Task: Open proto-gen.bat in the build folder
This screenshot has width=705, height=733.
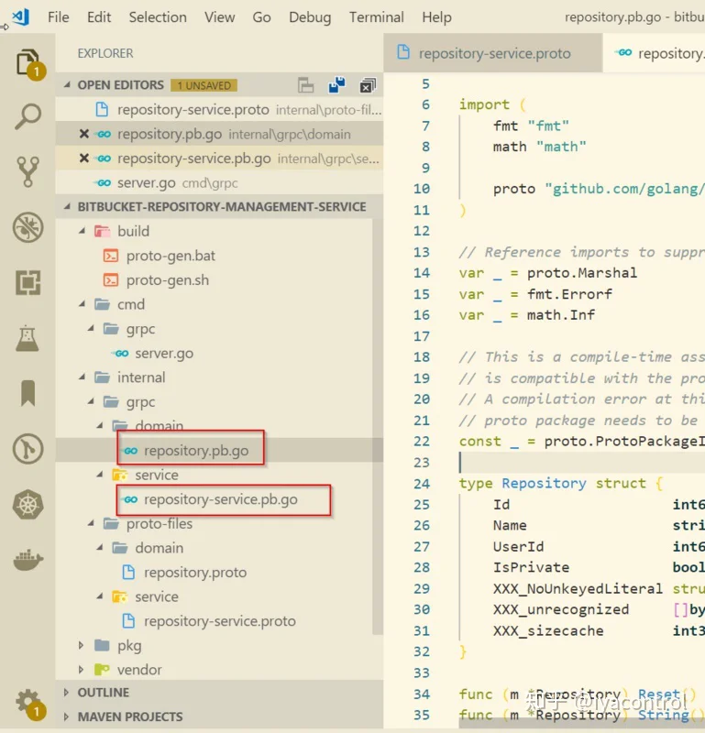Action: (171, 256)
